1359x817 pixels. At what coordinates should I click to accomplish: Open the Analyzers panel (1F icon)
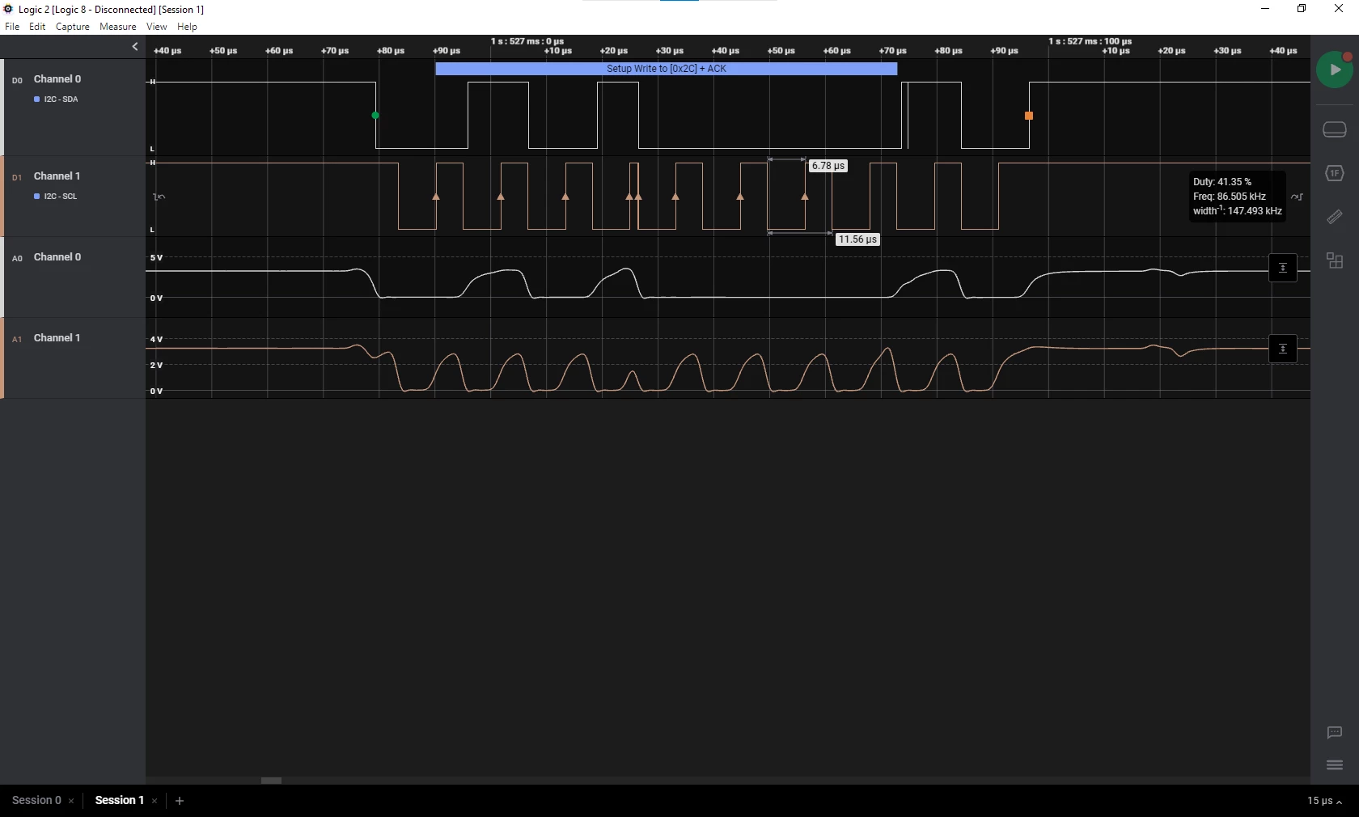1335,173
